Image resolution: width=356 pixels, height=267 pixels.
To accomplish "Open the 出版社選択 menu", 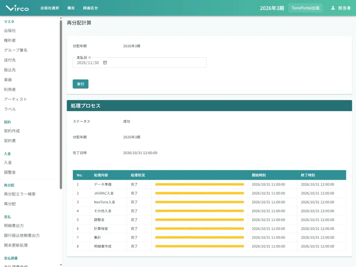I will point(50,8).
